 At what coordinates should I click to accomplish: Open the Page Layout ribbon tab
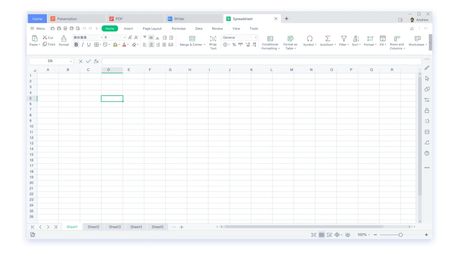[x=152, y=28]
